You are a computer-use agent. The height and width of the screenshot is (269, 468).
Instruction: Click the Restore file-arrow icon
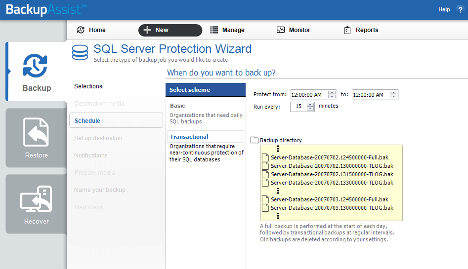[36, 132]
